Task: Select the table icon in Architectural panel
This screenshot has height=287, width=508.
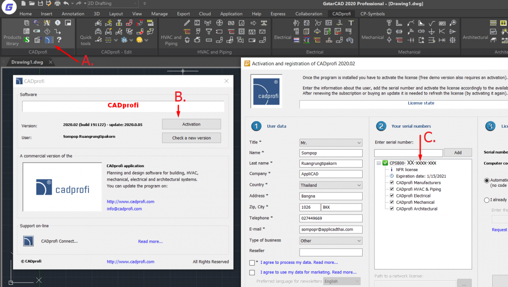Action: [x=493, y=39]
